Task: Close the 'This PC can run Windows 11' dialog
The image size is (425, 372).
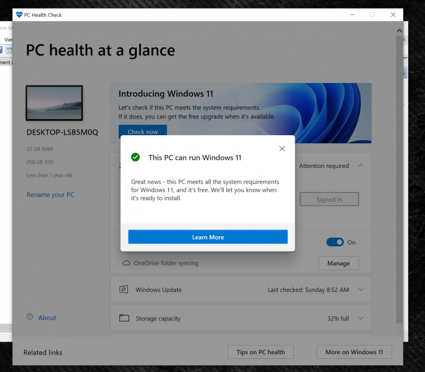Action: coord(282,149)
